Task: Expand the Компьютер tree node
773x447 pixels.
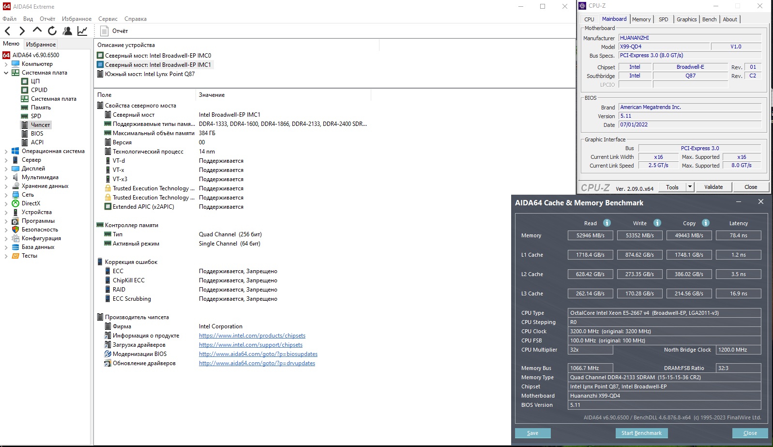Action: click(x=6, y=64)
